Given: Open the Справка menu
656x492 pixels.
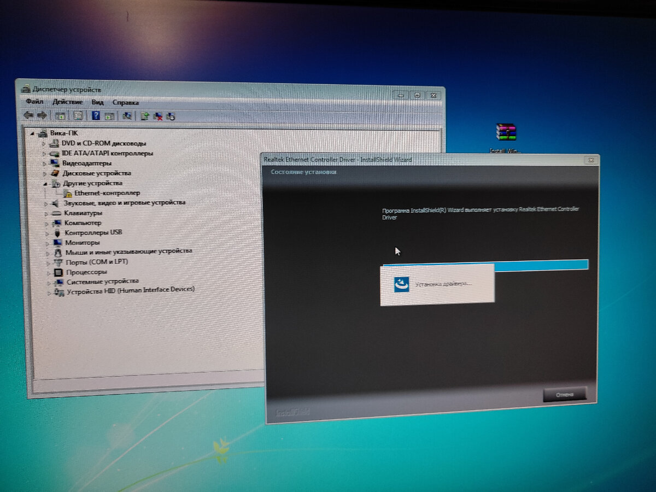Looking at the screenshot, I should point(126,103).
